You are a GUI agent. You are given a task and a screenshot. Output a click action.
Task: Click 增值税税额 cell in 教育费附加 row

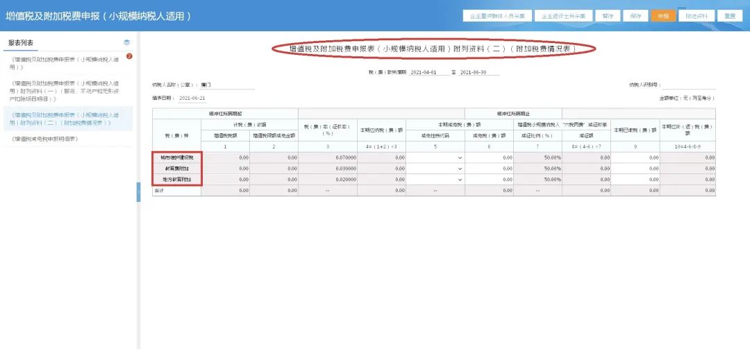click(225, 169)
